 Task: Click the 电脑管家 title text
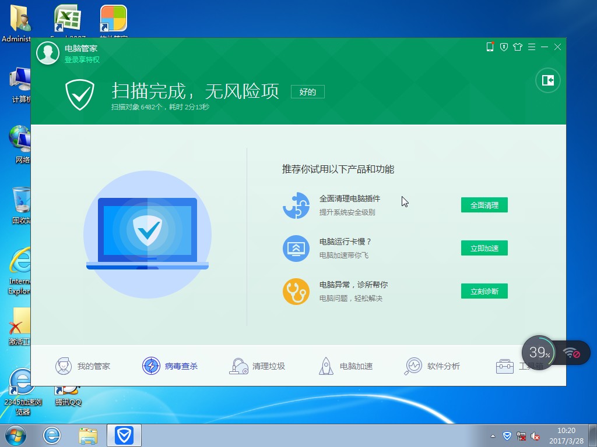(80, 48)
